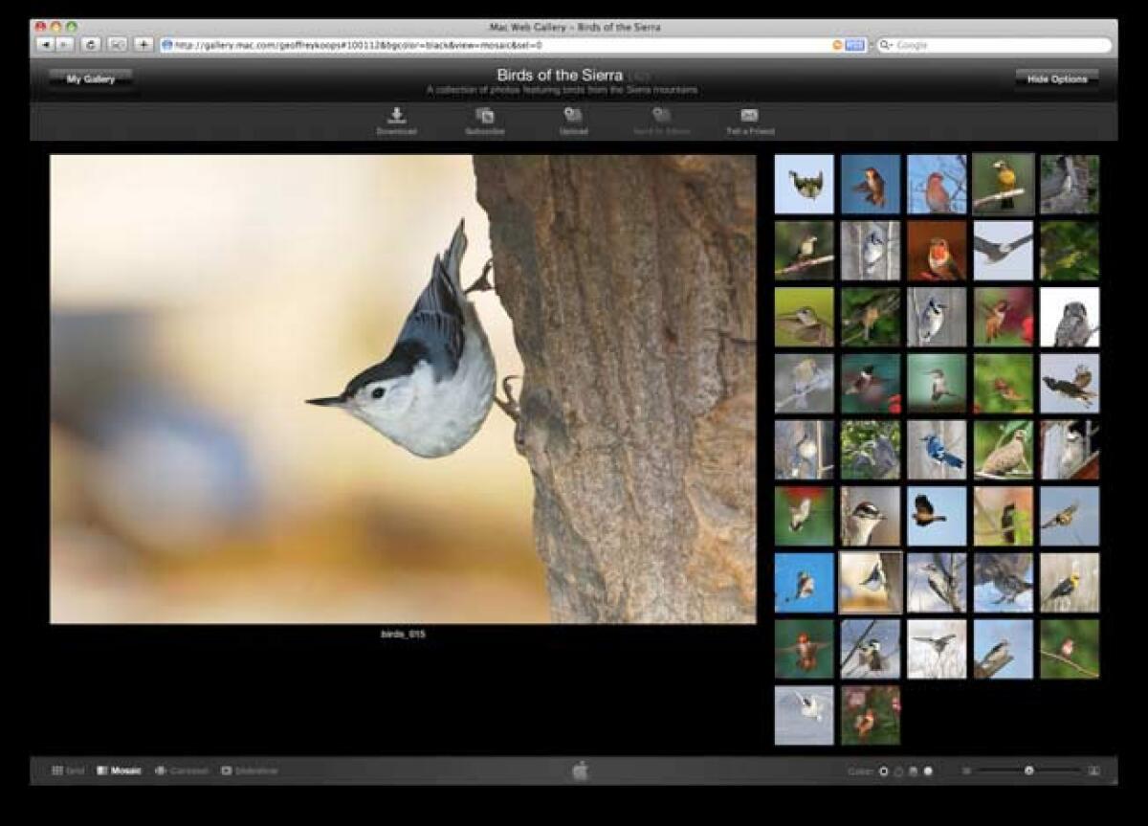Open the Google search field magnifier dropdown

tap(888, 43)
